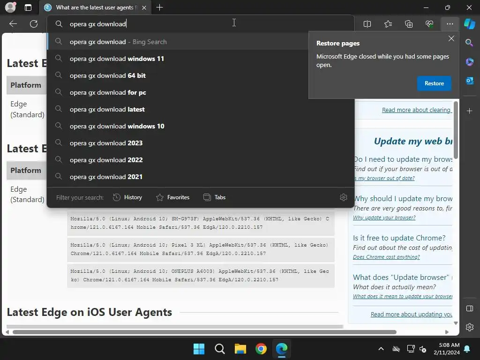The width and height of the screenshot is (480, 360).
Task: Open Copilot icon at top right
Action: point(469,24)
